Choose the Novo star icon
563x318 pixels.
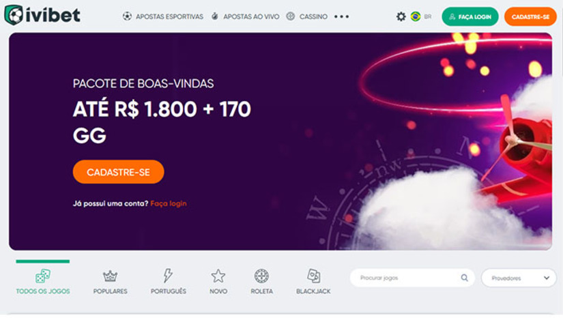click(x=218, y=276)
